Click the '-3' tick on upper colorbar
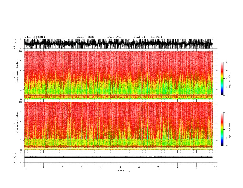The image size is (243, 188). coord(226,62)
